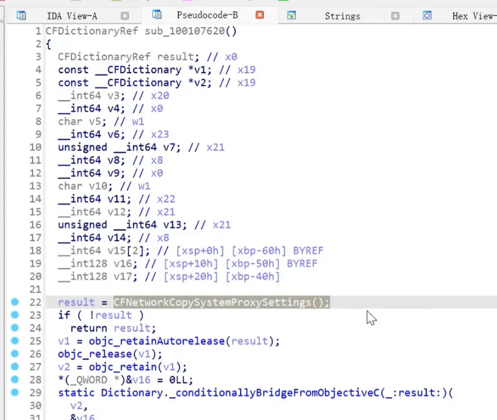497x420 pixels.
Task: Switch to the IDA View-A tab
Action: 72,16
